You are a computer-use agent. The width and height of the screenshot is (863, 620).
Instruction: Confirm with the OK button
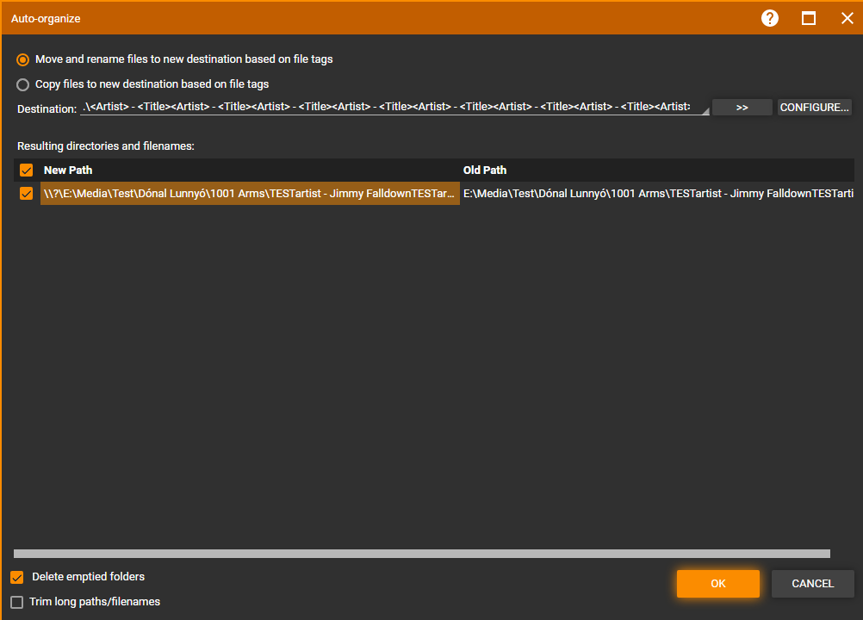(717, 584)
